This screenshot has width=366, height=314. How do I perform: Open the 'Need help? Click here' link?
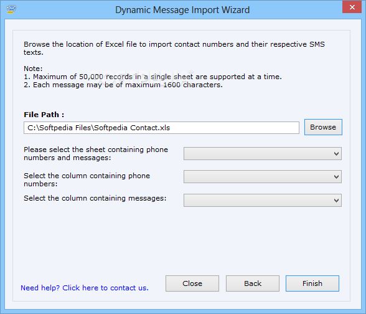coord(85,288)
